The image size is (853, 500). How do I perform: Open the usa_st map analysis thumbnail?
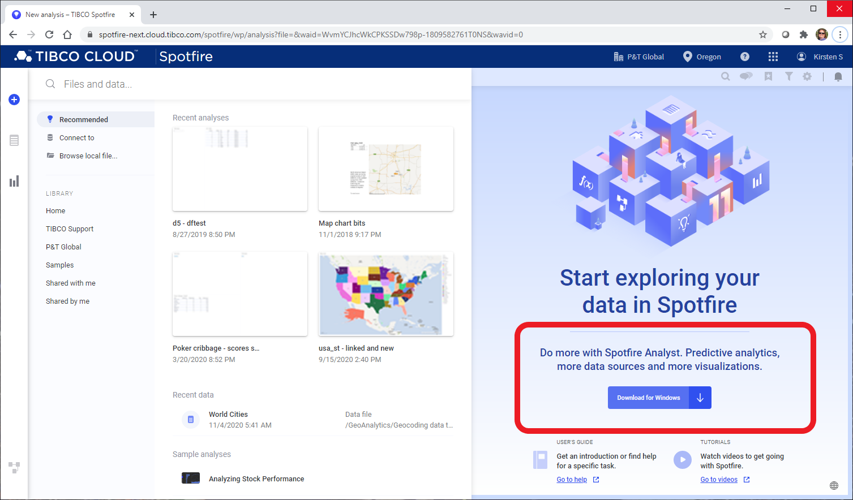pyautogui.click(x=386, y=294)
